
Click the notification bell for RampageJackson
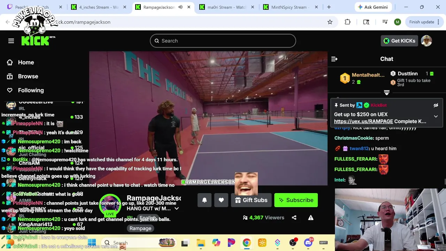point(205,200)
